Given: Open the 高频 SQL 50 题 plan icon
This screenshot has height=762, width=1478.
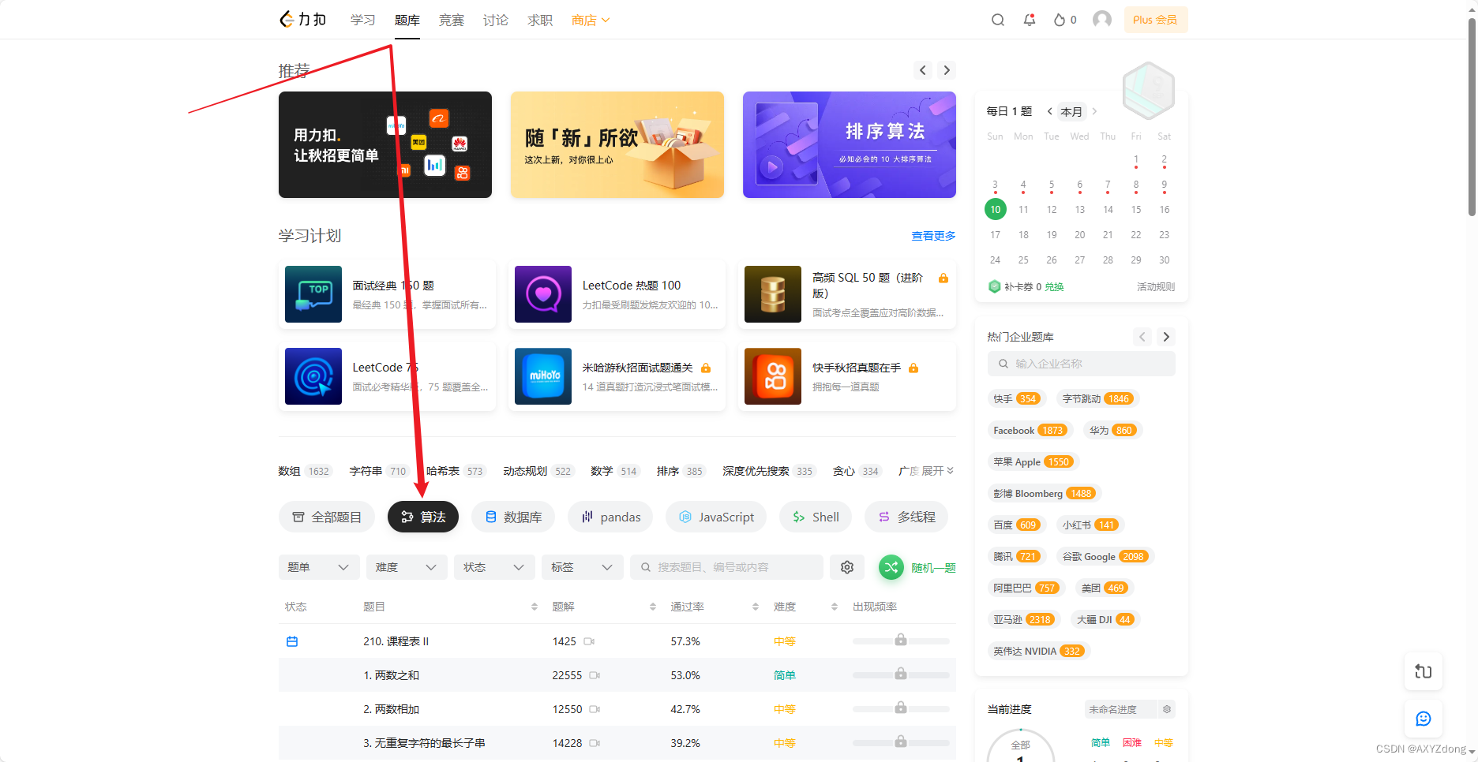Looking at the screenshot, I should pos(773,294).
